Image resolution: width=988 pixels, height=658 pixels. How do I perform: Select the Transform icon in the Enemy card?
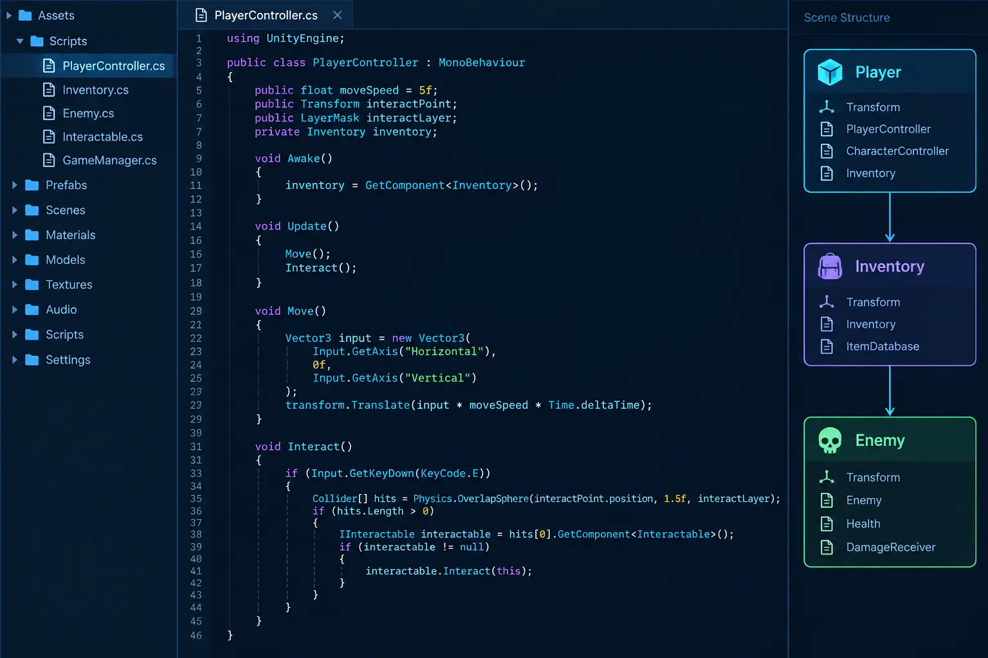point(827,477)
